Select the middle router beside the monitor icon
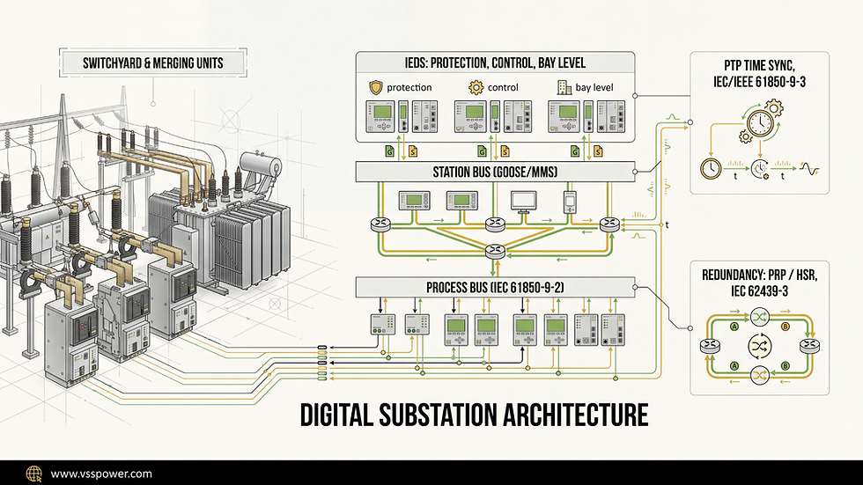The image size is (863, 485). (495, 224)
